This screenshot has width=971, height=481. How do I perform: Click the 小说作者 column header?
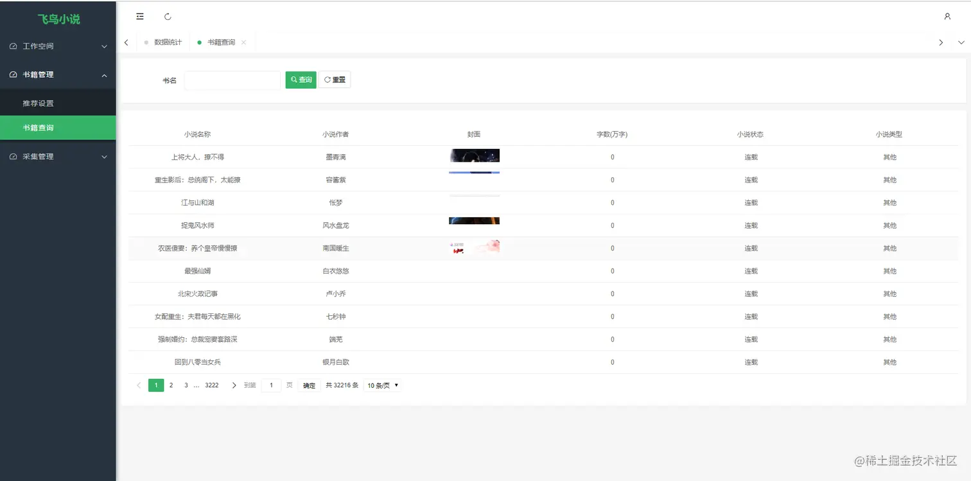[x=336, y=134]
